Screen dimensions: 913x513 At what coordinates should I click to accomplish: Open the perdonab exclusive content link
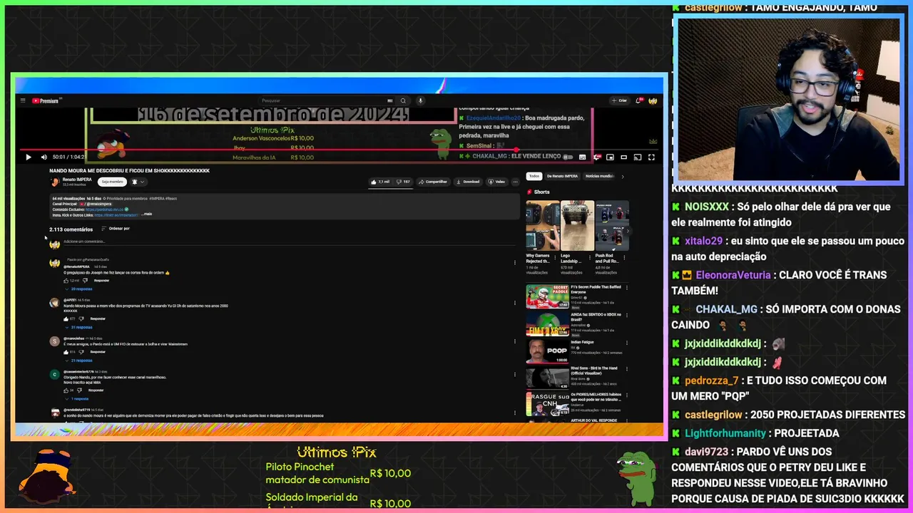pyautogui.click(x=106, y=209)
